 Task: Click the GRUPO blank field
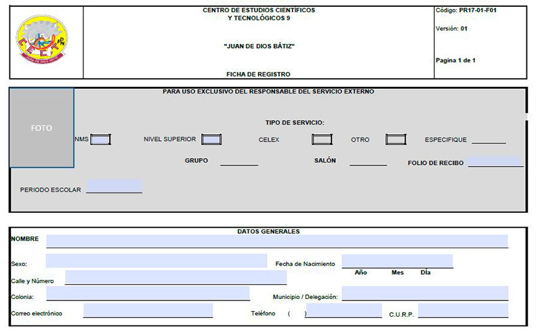239,161
